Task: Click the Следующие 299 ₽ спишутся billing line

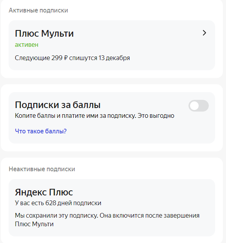Action: 72,58
